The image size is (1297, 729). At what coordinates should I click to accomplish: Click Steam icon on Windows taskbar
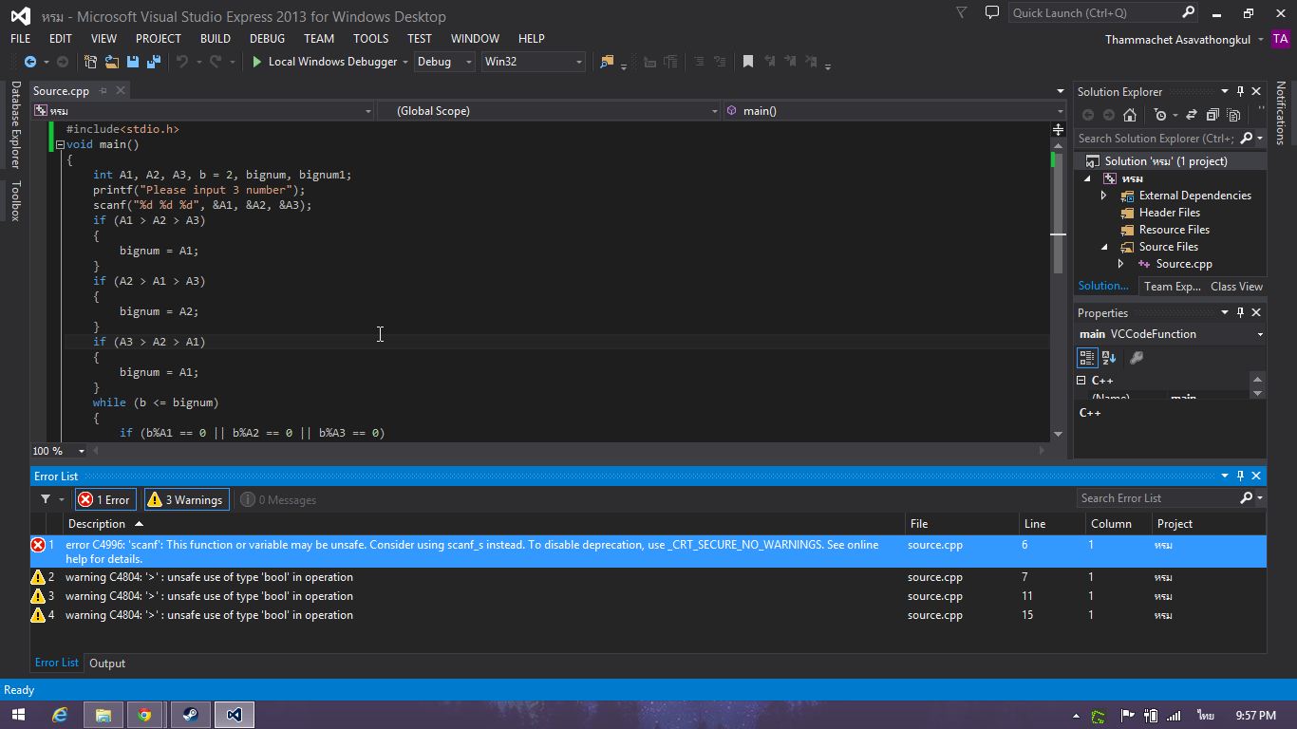[190, 715]
